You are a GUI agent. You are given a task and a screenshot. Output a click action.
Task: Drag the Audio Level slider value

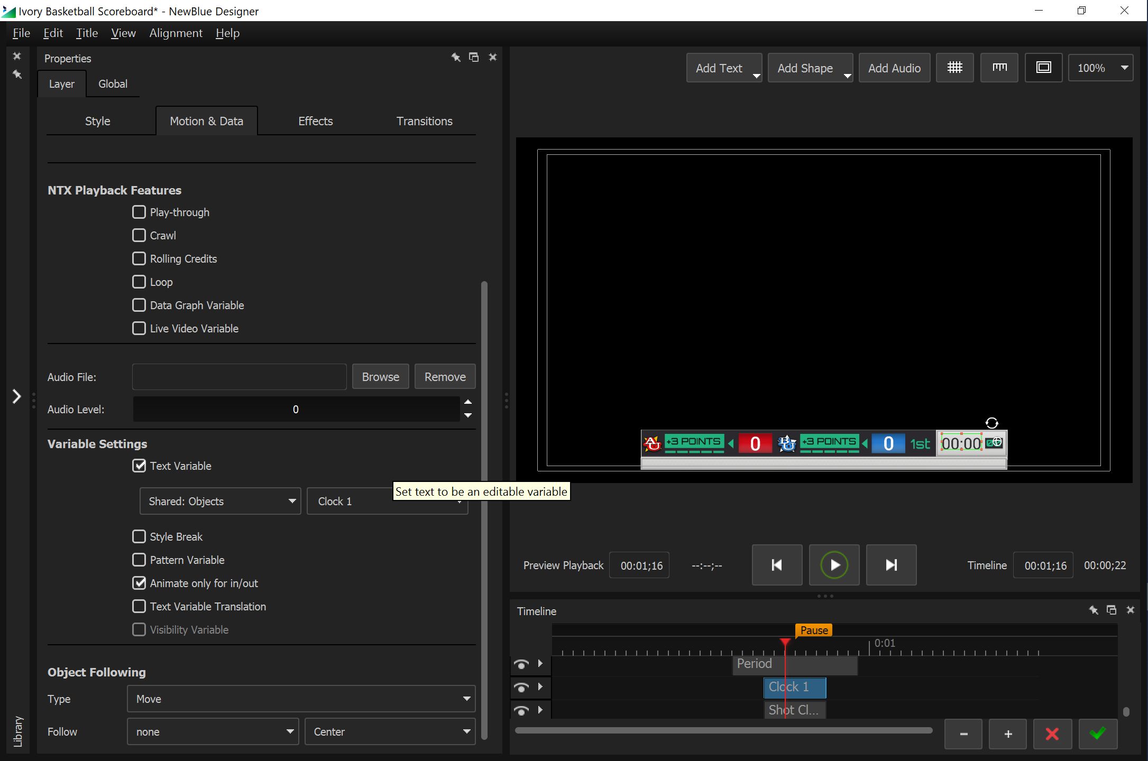click(x=295, y=410)
